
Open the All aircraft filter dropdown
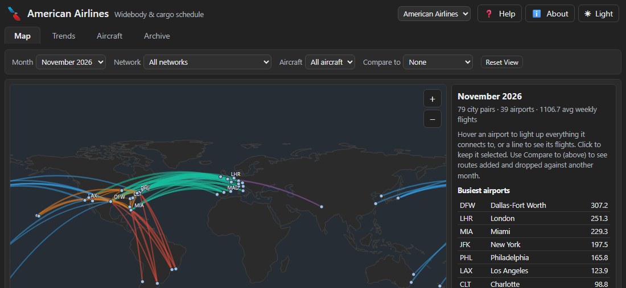pyautogui.click(x=330, y=62)
